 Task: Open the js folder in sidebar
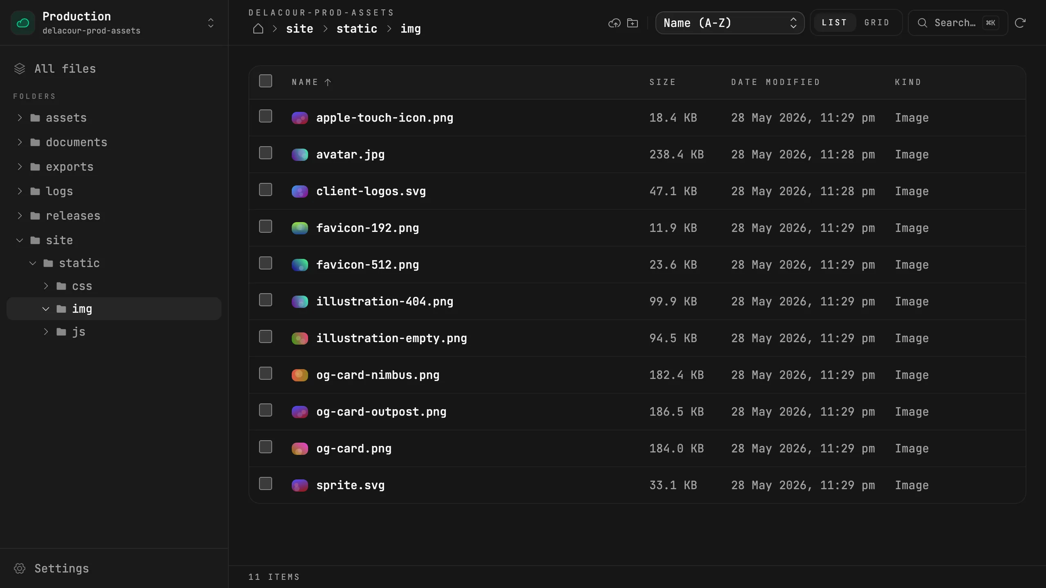[114, 332]
